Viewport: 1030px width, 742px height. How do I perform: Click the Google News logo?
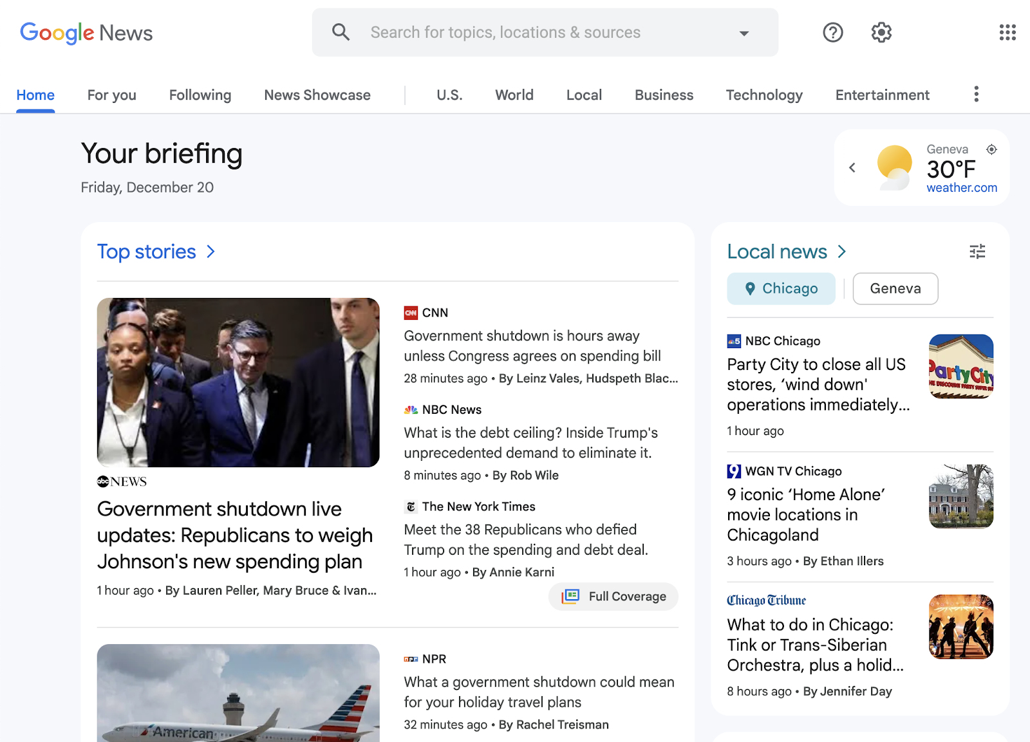click(x=86, y=33)
